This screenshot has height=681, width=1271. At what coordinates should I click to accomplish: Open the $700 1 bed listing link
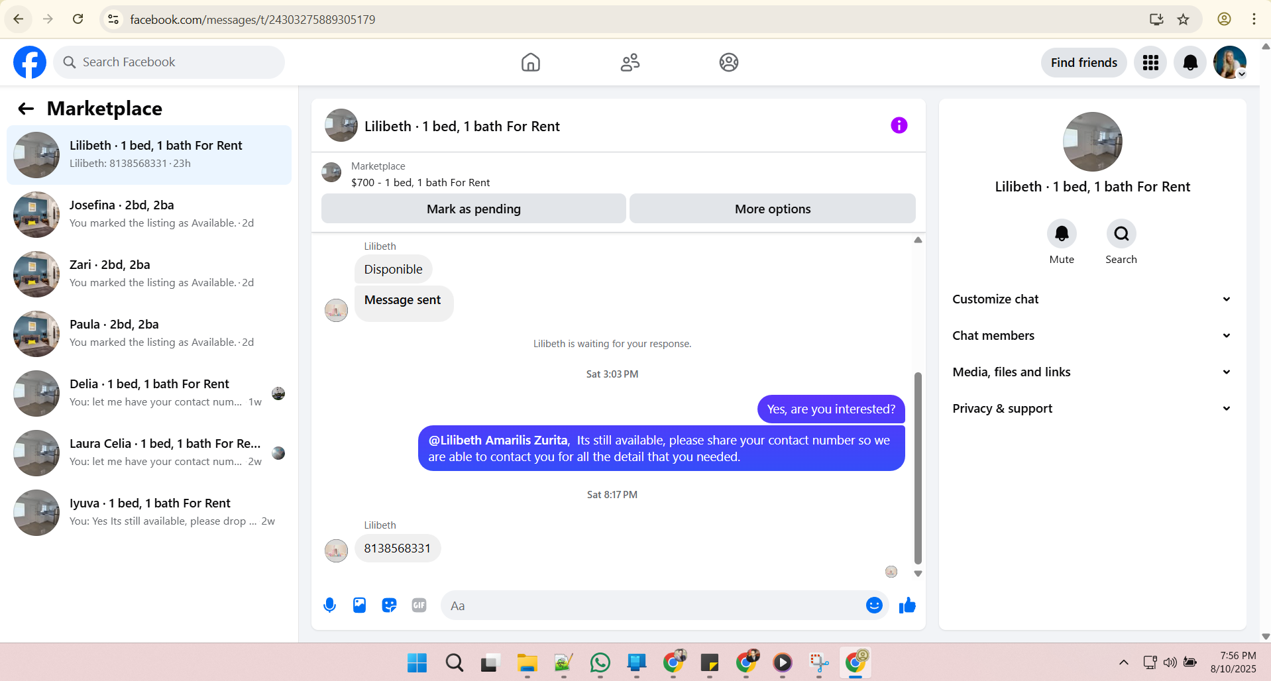point(420,183)
